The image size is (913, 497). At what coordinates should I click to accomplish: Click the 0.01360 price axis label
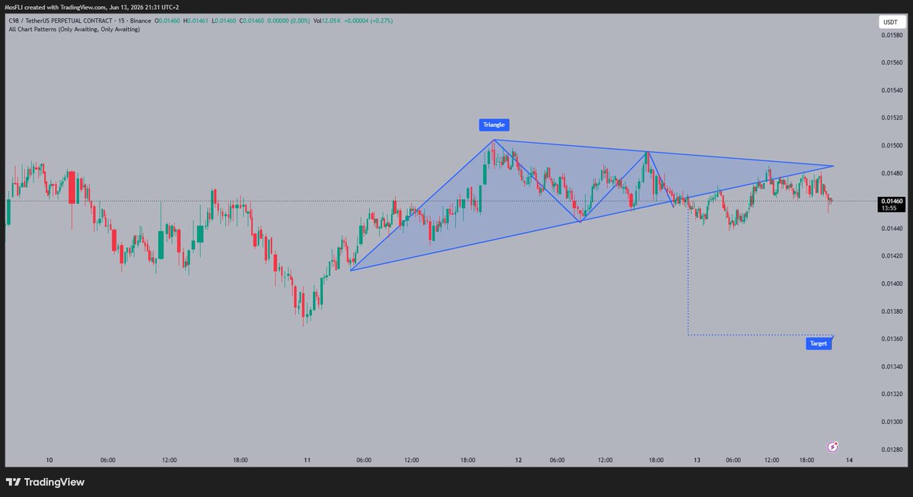click(x=893, y=339)
